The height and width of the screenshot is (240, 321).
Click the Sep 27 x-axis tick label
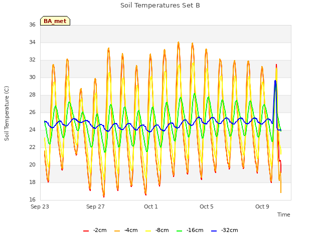click(x=95, y=206)
